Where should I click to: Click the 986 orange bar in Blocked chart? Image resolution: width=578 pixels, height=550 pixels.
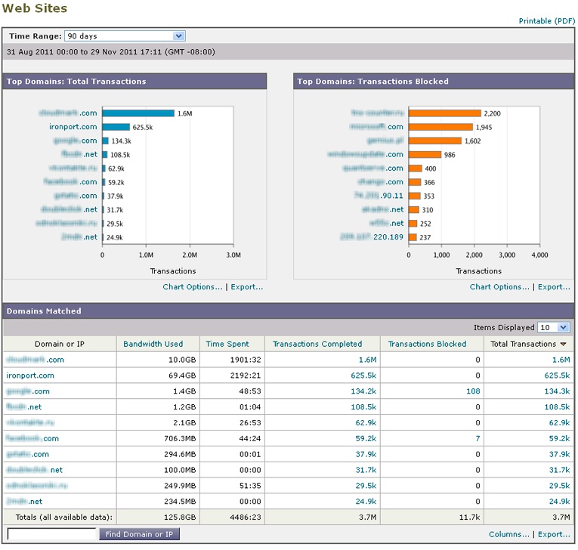425,154
